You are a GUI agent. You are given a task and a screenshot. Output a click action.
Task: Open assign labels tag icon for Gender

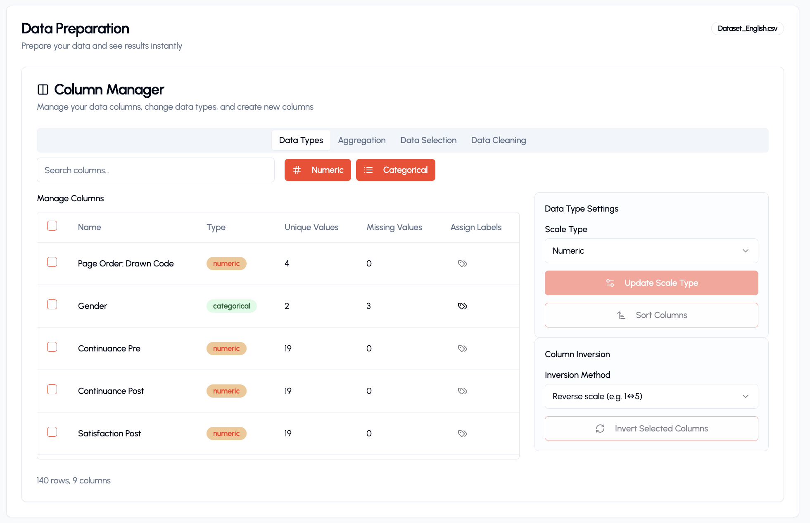(x=463, y=306)
